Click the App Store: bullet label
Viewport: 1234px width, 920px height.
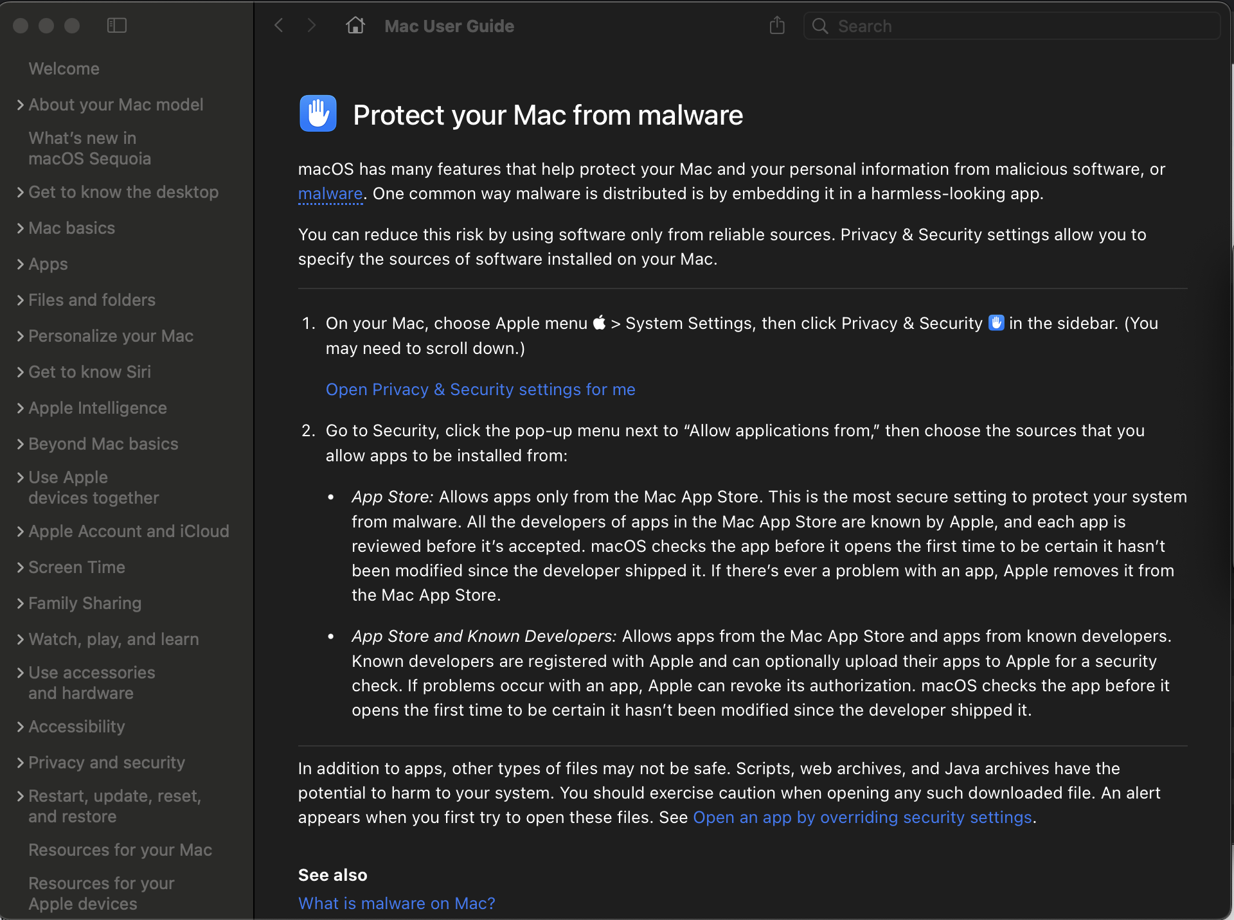point(393,497)
